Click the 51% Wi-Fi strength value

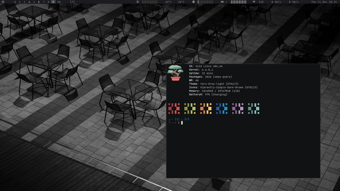261,2
